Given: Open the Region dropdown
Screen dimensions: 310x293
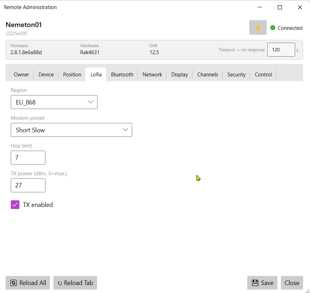Looking at the screenshot, I should [54, 102].
